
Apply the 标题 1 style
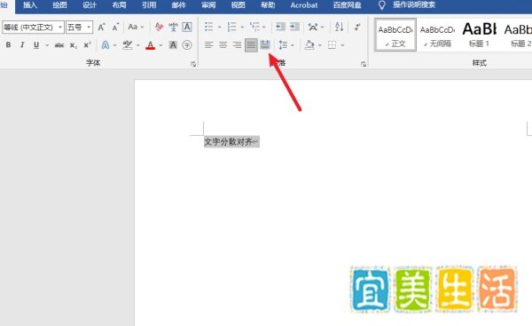[479, 35]
